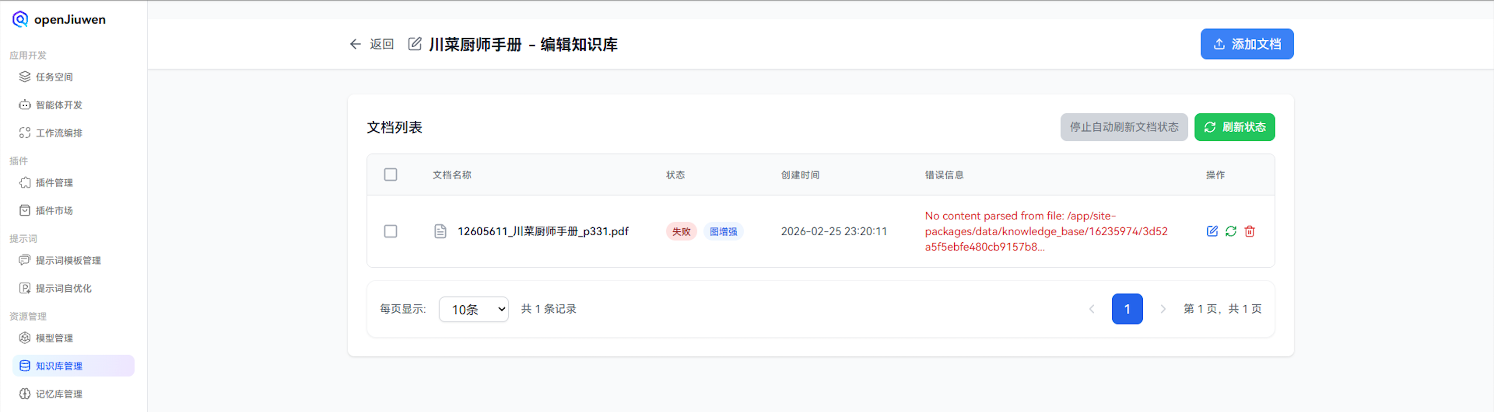
Task: Click the 失败 status badge
Action: [x=682, y=231]
